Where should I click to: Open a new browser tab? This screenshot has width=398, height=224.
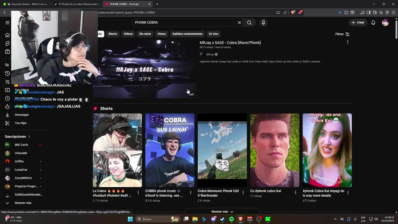point(157,4)
